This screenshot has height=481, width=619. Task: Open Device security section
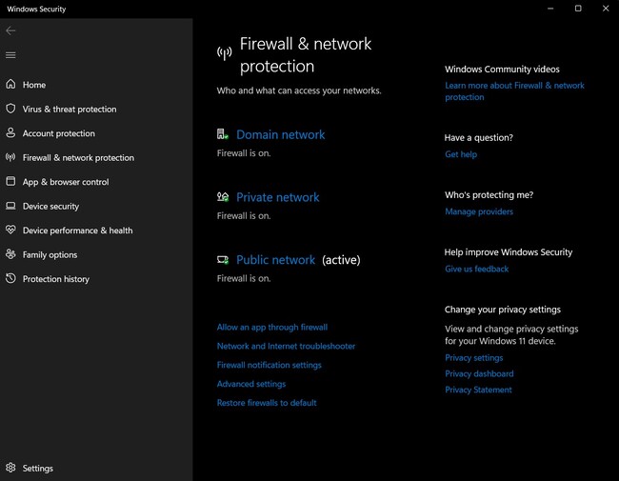coord(50,206)
